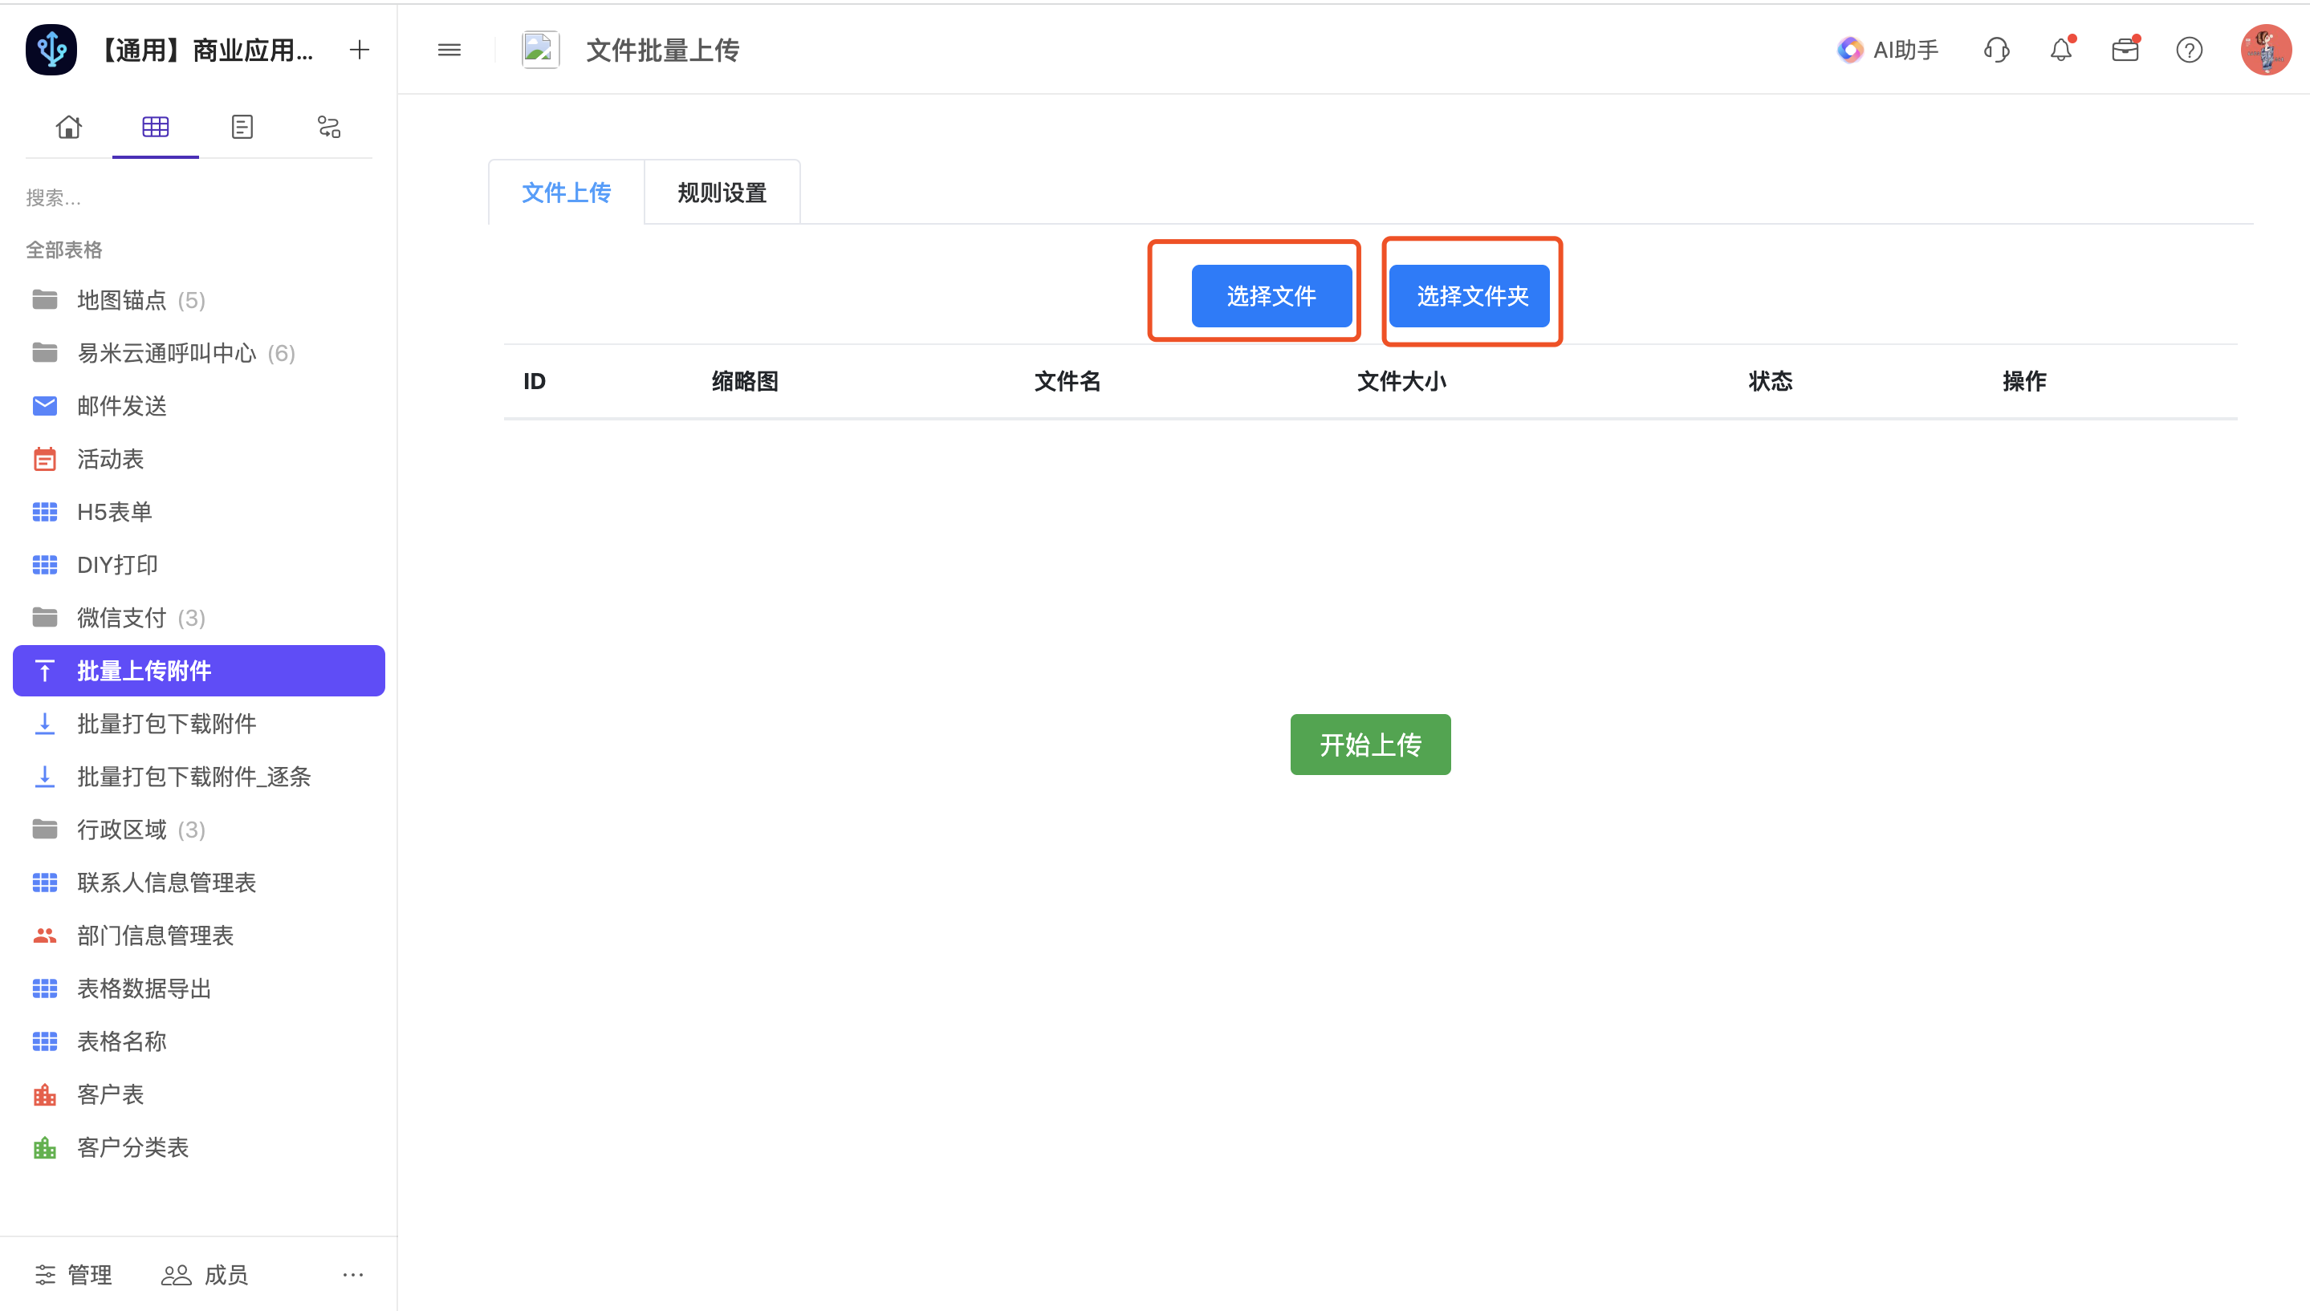The width and height of the screenshot is (2310, 1311).
Task: Open notifications bell icon
Action: (x=2061, y=50)
